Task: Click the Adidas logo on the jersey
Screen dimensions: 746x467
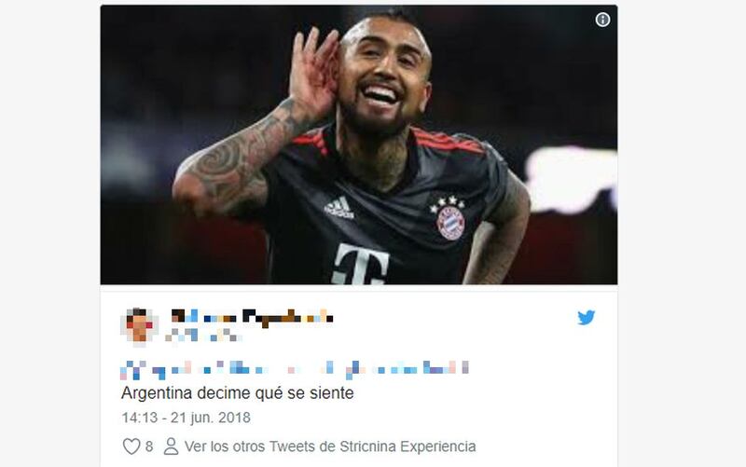Action: [x=339, y=208]
